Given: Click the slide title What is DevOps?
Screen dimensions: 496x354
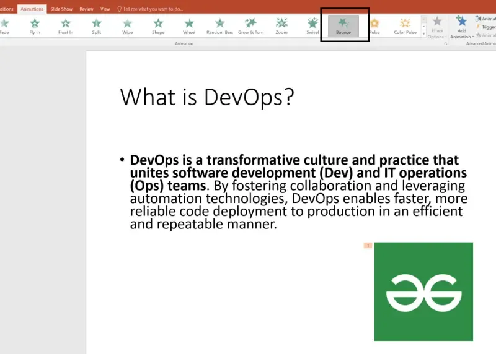Looking at the screenshot, I should pos(207,97).
